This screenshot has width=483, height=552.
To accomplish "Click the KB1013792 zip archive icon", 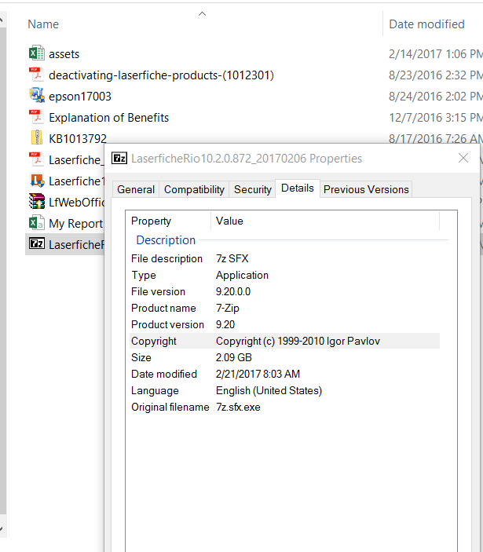I will tap(36, 139).
